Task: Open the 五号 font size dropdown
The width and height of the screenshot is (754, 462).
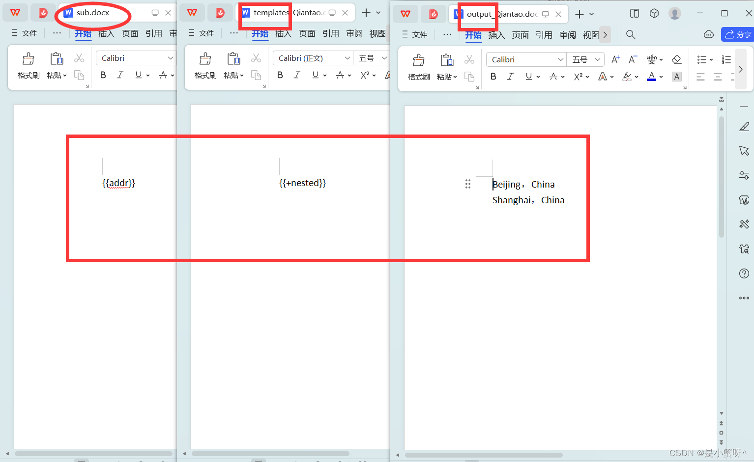Action: [585, 59]
